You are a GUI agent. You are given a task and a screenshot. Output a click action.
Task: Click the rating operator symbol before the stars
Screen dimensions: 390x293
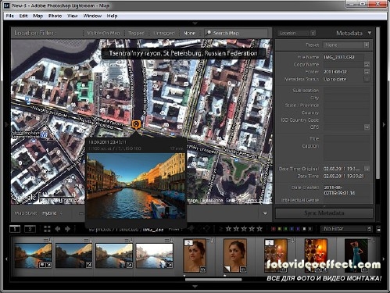220,229
